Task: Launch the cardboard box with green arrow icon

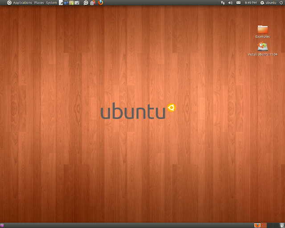Action: point(71,3)
